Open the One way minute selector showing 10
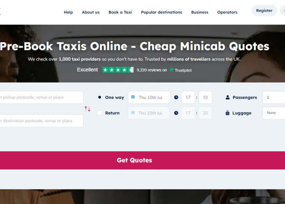 (x=205, y=97)
